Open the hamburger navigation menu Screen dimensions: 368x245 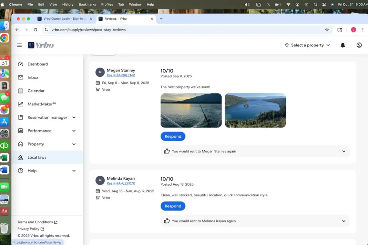(x=19, y=45)
